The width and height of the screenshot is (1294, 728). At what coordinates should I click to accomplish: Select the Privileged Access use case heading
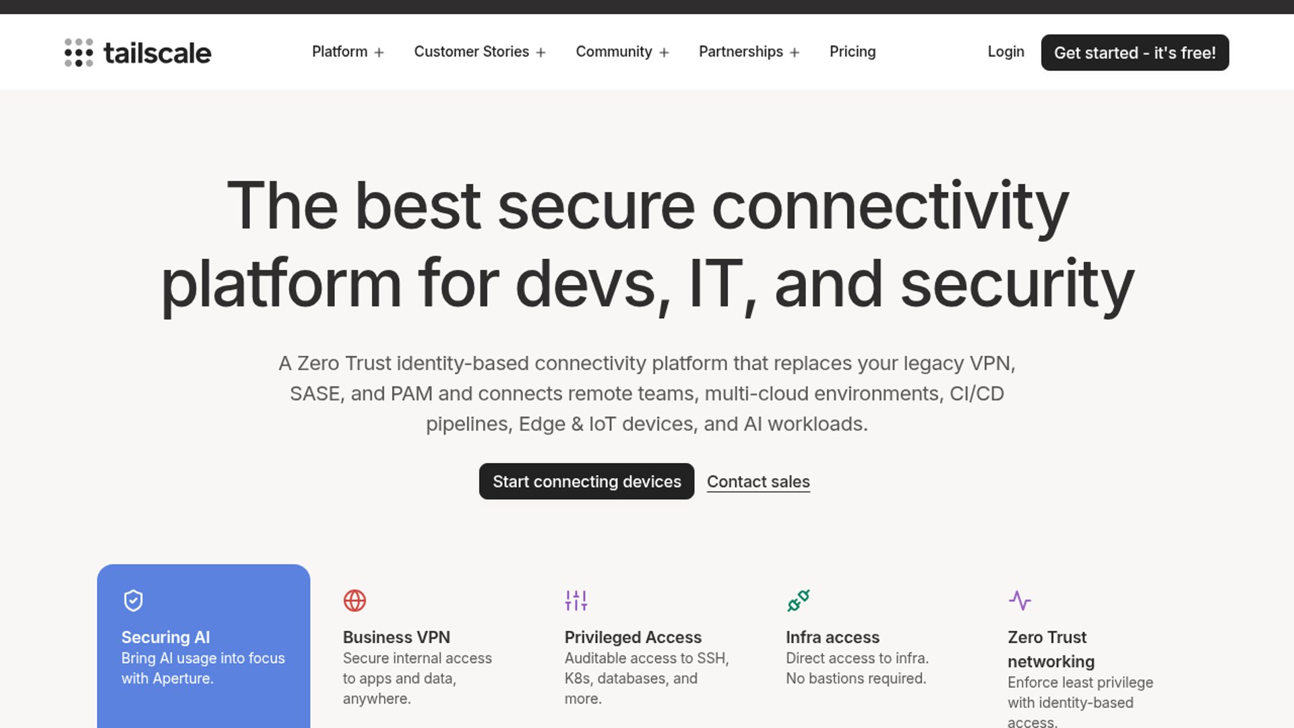point(633,637)
